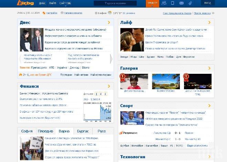Click the double arrow after Моите новини
The image size is (227, 162).
point(213,13)
